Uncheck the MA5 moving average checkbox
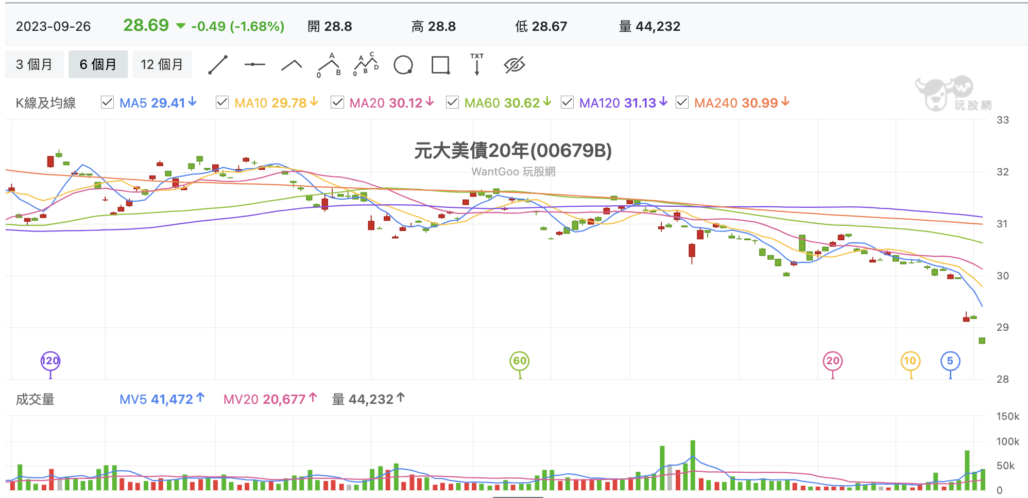This screenshot has height=498, width=1028. click(107, 102)
